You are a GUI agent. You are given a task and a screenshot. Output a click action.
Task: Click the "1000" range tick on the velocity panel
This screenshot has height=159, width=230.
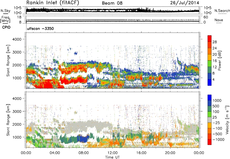click(17, 137)
